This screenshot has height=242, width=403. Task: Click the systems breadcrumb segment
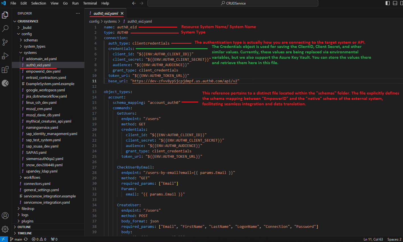click(x=110, y=21)
